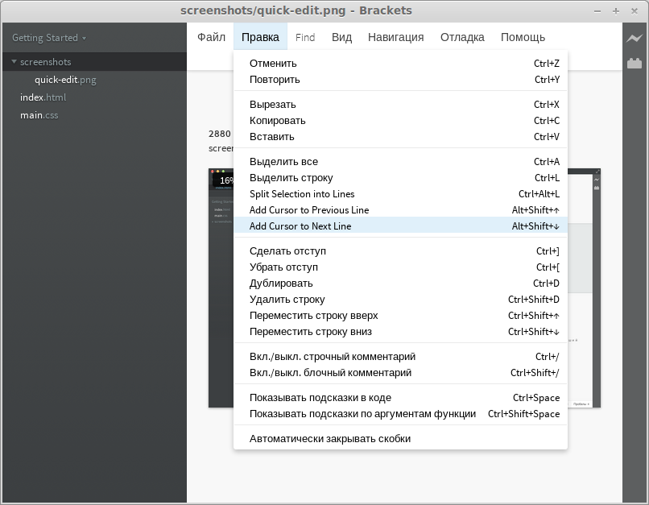649x505 pixels.
Task: Toggle Вкл./выкл. блочный комментарий
Action: 400,373
